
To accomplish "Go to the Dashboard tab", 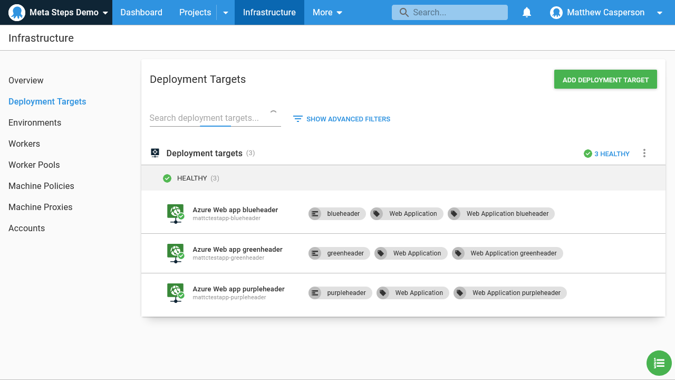I will 141,13.
